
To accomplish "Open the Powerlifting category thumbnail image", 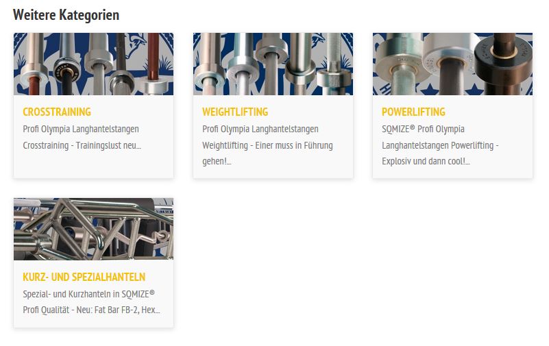I will pyautogui.click(x=453, y=64).
